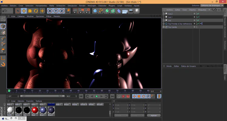227x121 pixels.
Task: Select the Live Selection tool
Action: point(18,11)
